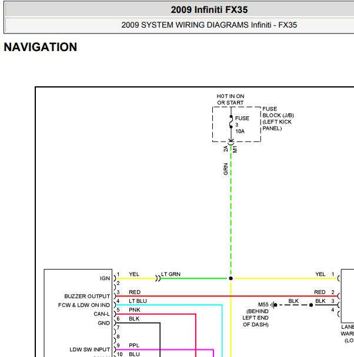Screen dimensions: 354x357
Task: Click '(BEHIND LEFT END OF DASH)' location note
Action: coord(256,318)
